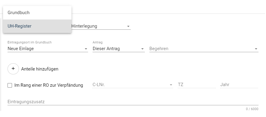
Task: Click the Hinterlegung dropdown arrow
Action: point(128,26)
